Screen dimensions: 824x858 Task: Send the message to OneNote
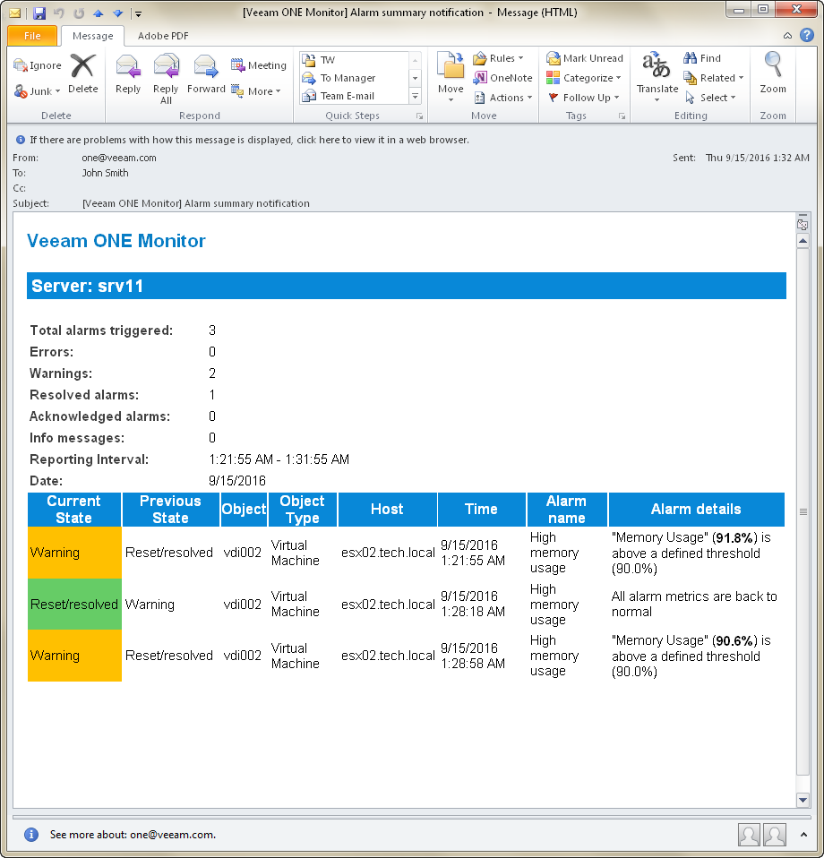[x=502, y=78]
